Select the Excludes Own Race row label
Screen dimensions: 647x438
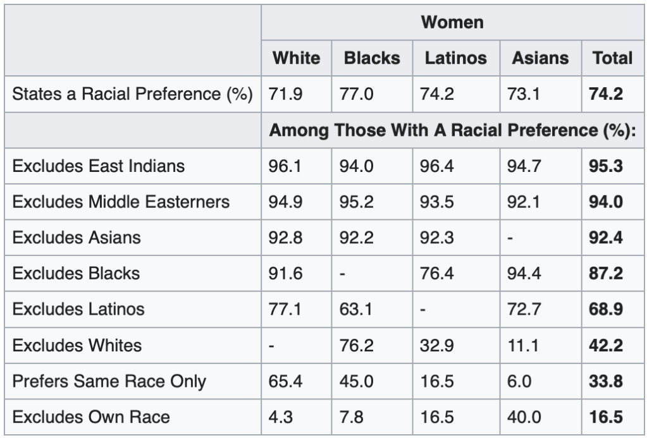pyautogui.click(x=91, y=417)
